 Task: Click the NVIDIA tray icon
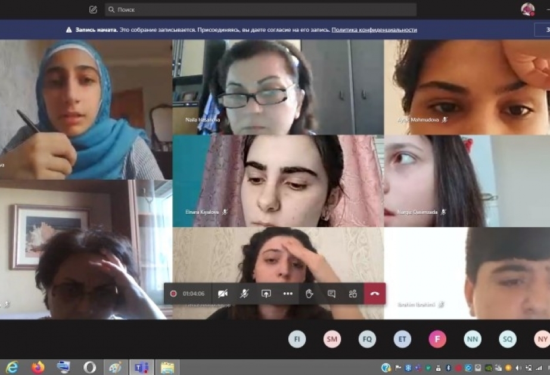point(488,368)
